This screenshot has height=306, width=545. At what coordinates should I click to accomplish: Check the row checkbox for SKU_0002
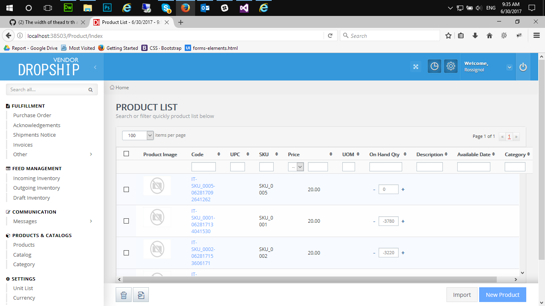(x=126, y=253)
